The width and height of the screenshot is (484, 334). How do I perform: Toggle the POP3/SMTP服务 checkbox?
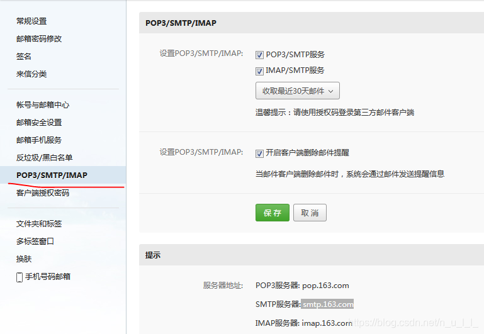[259, 55]
